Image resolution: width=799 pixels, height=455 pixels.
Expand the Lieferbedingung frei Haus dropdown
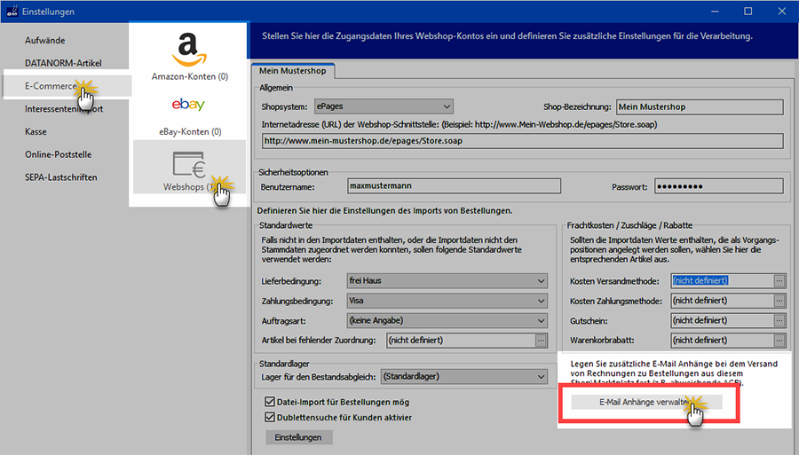coord(447,281)
